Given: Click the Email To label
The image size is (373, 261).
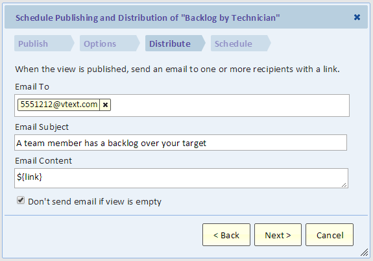Looking at the screenshot, I should pos(32,87).
